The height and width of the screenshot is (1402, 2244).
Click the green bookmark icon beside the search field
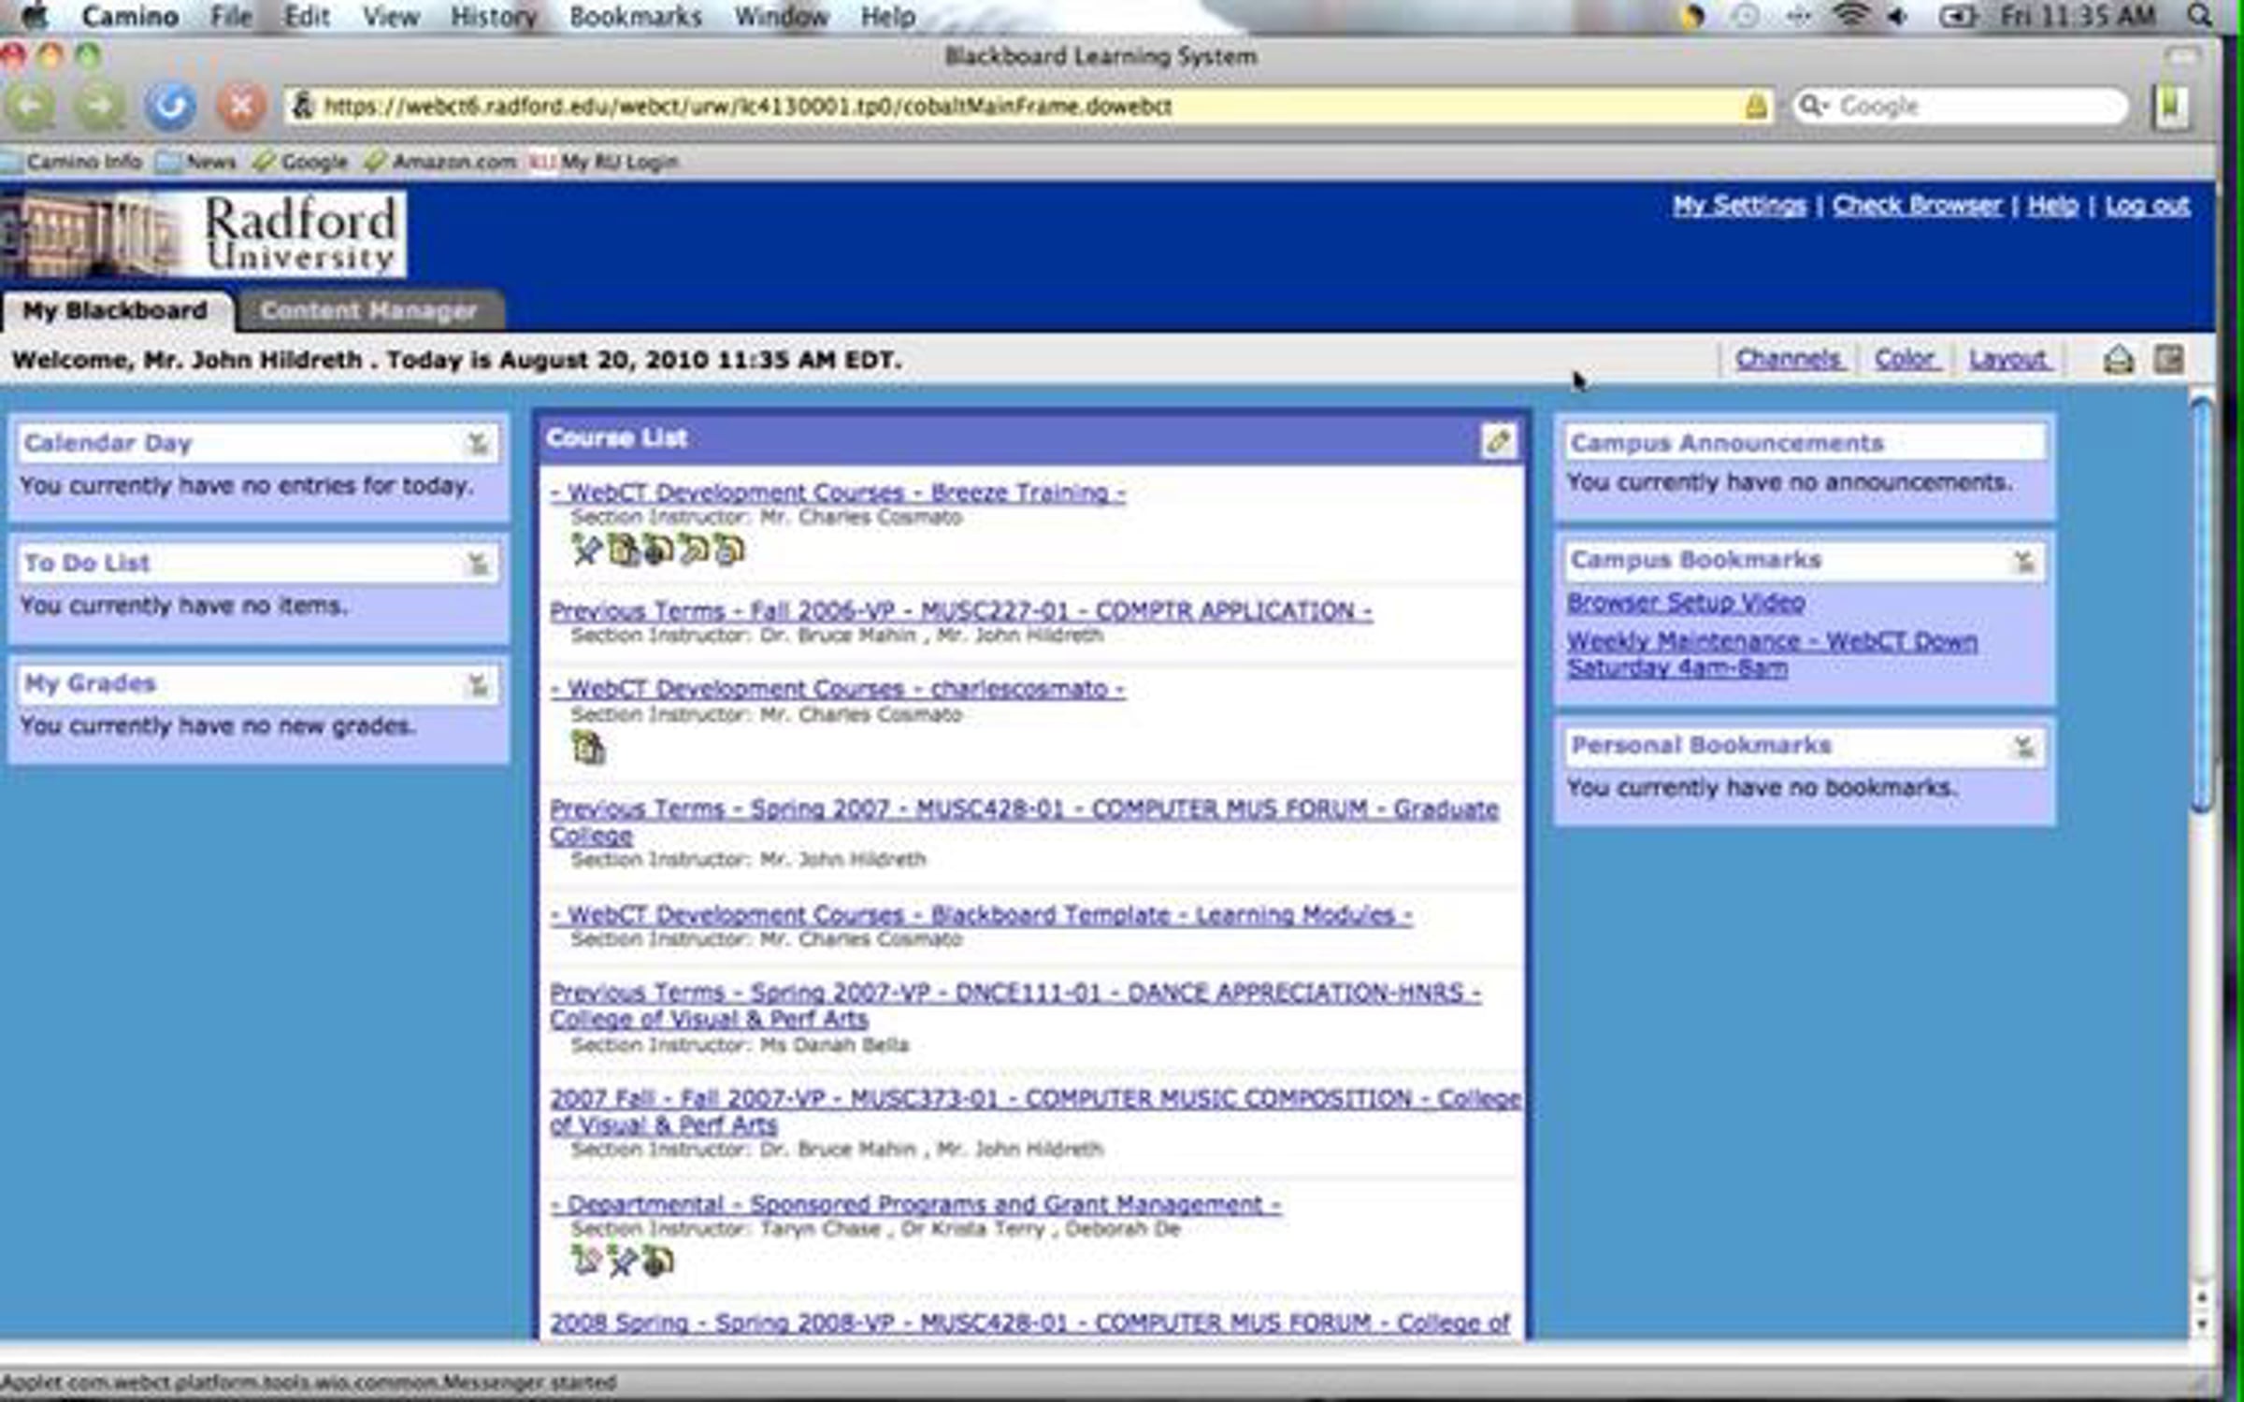click(x=2171, y=107)
